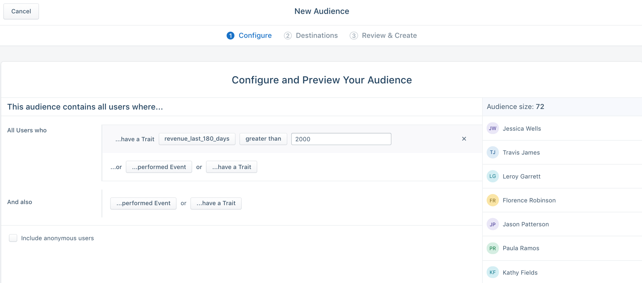Viewport: 642px width, 283px height.
Task: Open the greater than operator dropdown
Action: coord(263,139)
